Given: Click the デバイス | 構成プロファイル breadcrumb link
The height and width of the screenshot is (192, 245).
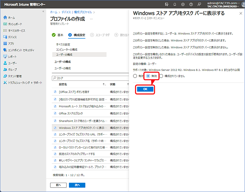Looking at the screenshot, I should click(77, 12).
